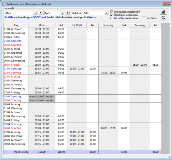Close the Zeitkonten window
This screenshot has width=172, height=160.
pos(167,4)
